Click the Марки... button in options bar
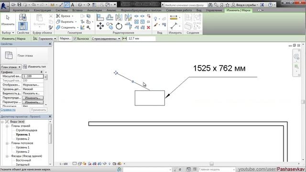Image resolution: width=306 pixels, height=172 pixels. click(x=65, y=39)
